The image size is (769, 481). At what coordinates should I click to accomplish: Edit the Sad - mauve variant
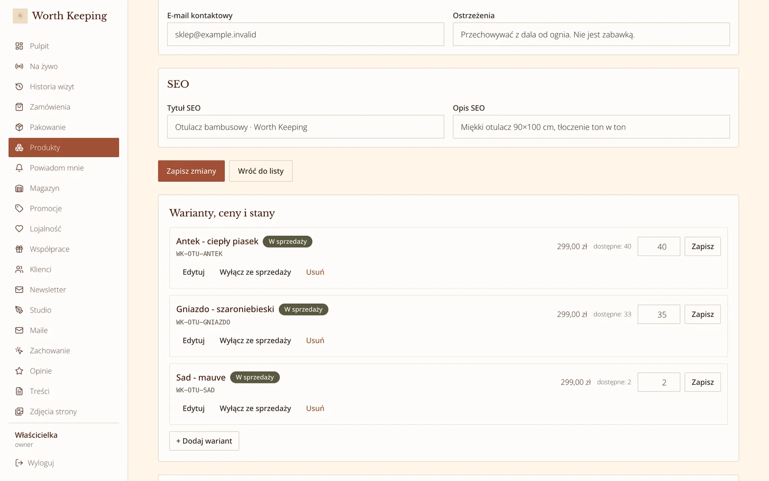194,408
